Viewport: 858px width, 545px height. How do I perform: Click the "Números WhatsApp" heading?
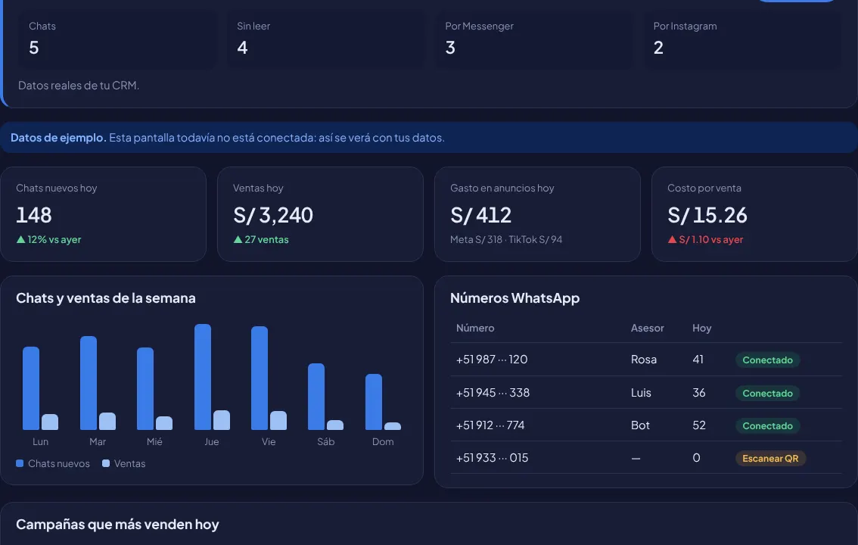(x=515, y=298)
